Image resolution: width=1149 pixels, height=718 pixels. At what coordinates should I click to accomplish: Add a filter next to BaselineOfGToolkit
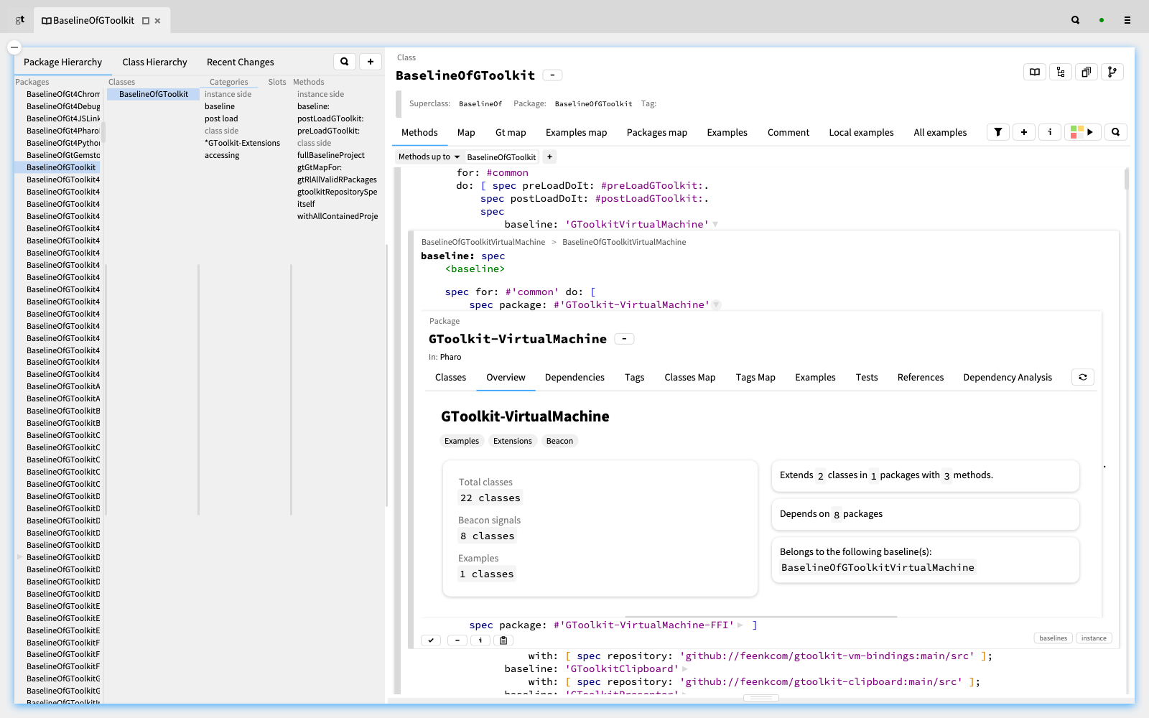pos(549,157)
